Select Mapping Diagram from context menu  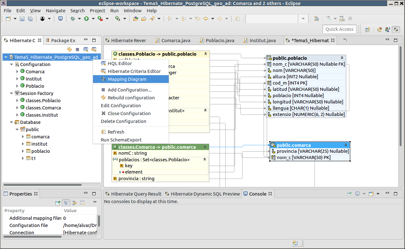pos(127,79)
